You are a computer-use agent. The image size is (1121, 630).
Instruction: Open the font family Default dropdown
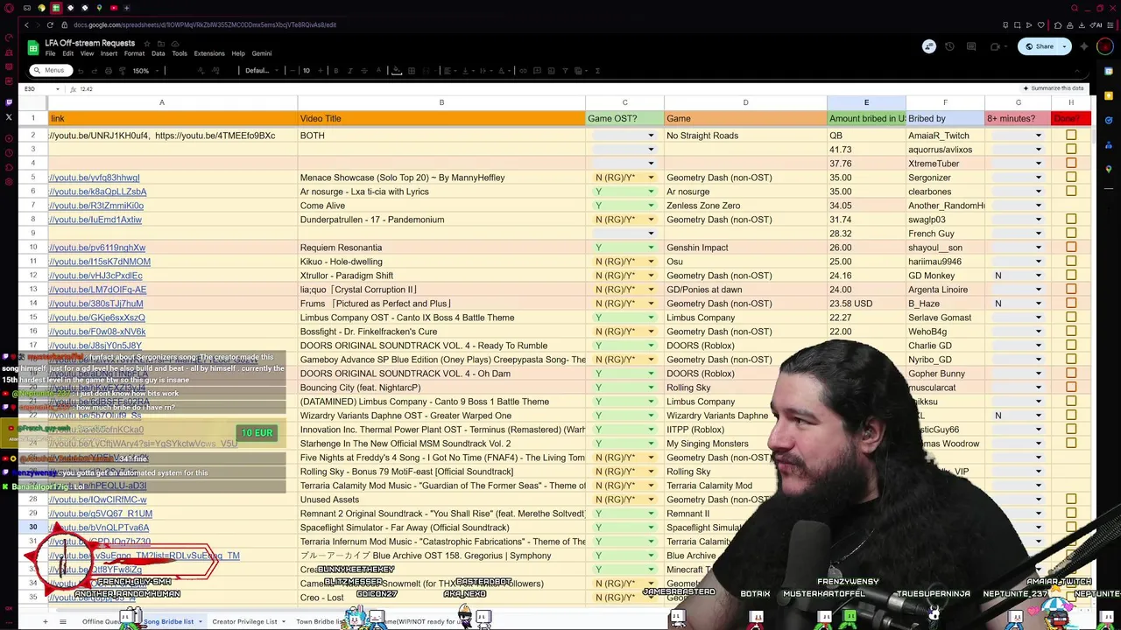click(x=261, y=71)
